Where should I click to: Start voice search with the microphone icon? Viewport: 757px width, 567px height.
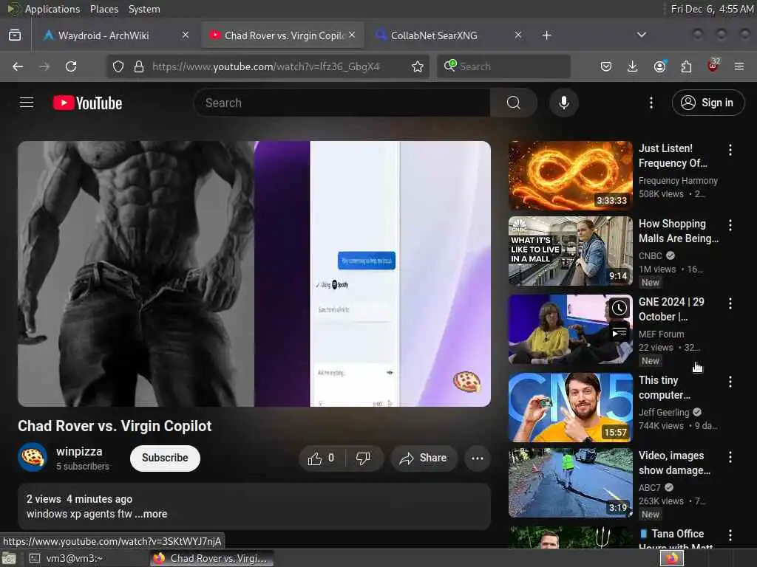[x=563, y=103]
